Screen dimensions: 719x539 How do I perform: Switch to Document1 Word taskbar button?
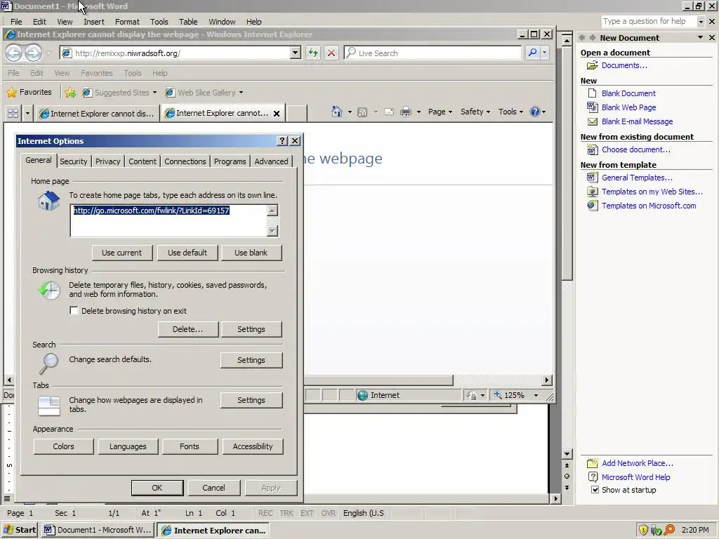tap(98, 530)
